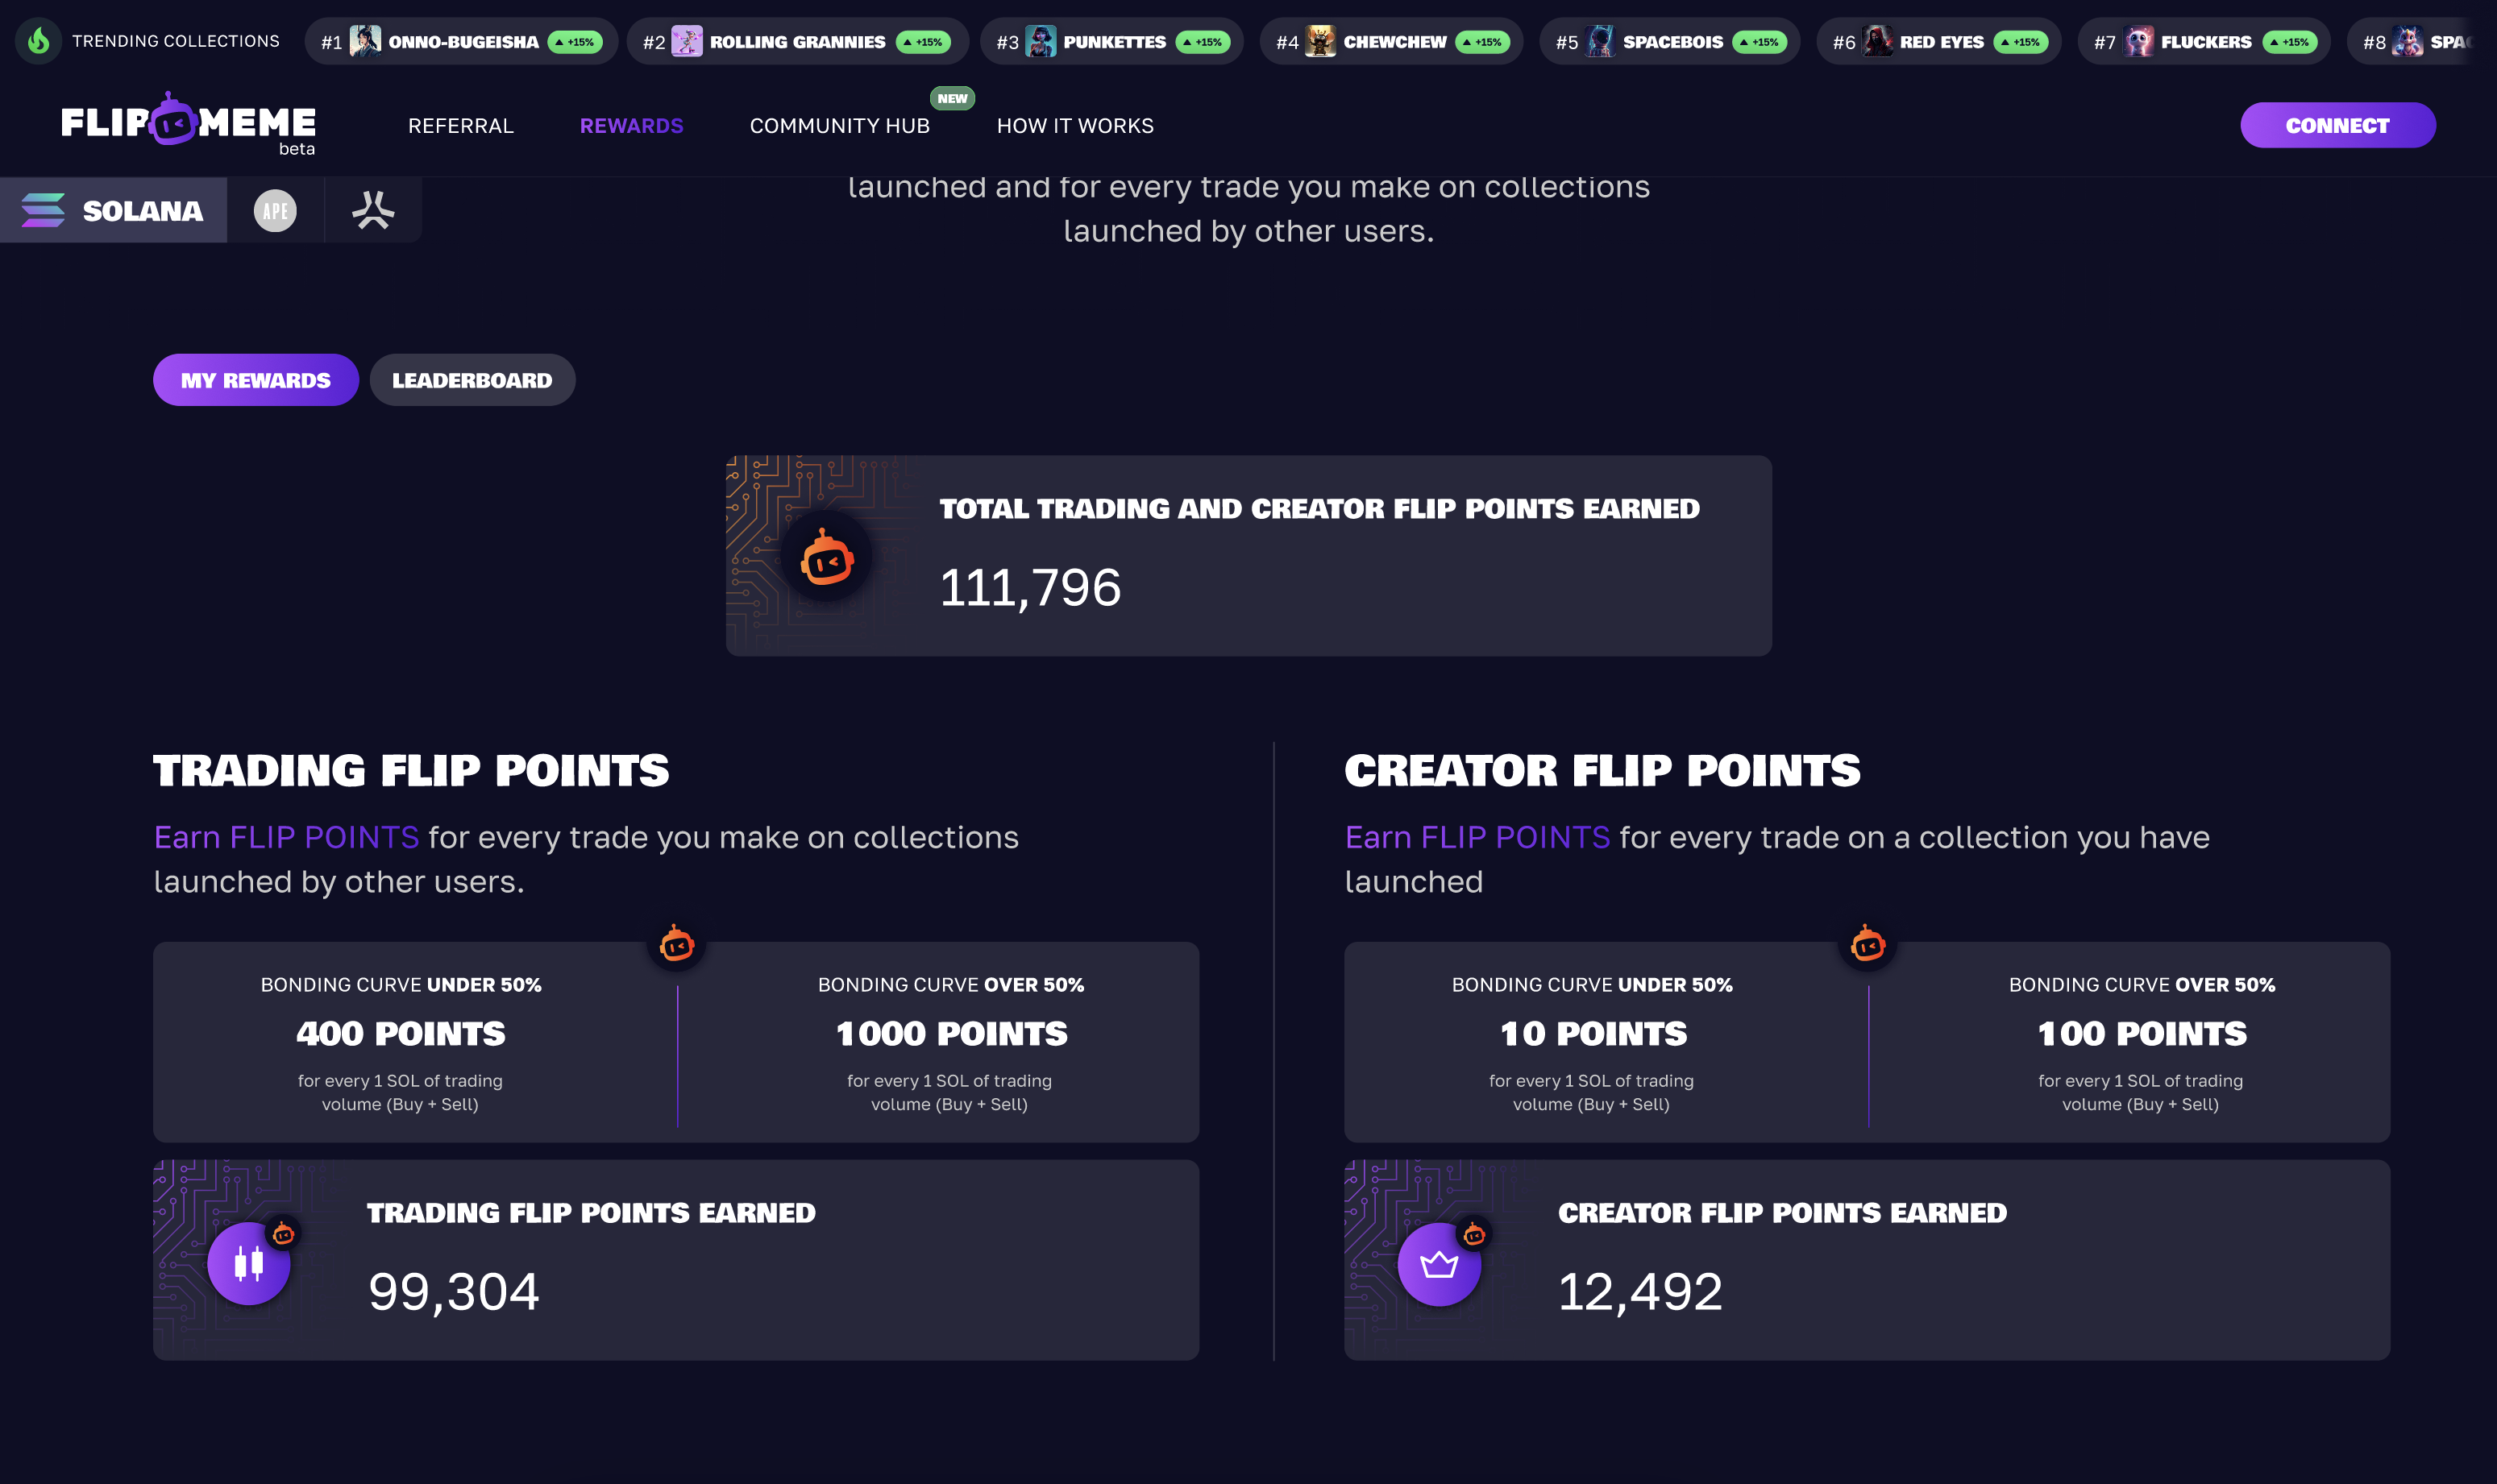
Task: Open the #3 Punkettes collection
Action: pyautogui.click(x=1111, y=42)
